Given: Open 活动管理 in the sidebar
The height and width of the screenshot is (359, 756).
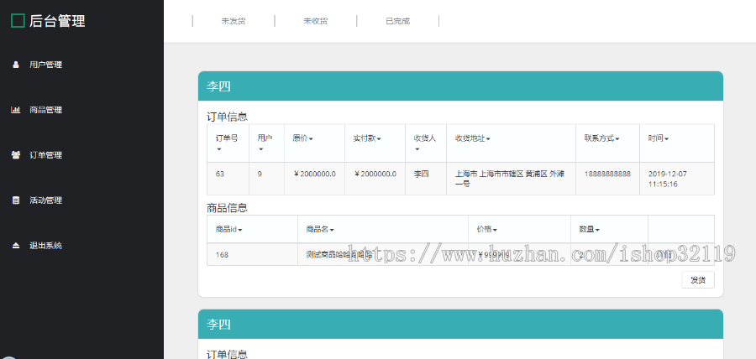Looking at the screenshot, I should tap(46, 200).
